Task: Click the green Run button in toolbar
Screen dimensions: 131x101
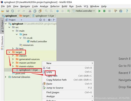Action: (x=99, y=11)
